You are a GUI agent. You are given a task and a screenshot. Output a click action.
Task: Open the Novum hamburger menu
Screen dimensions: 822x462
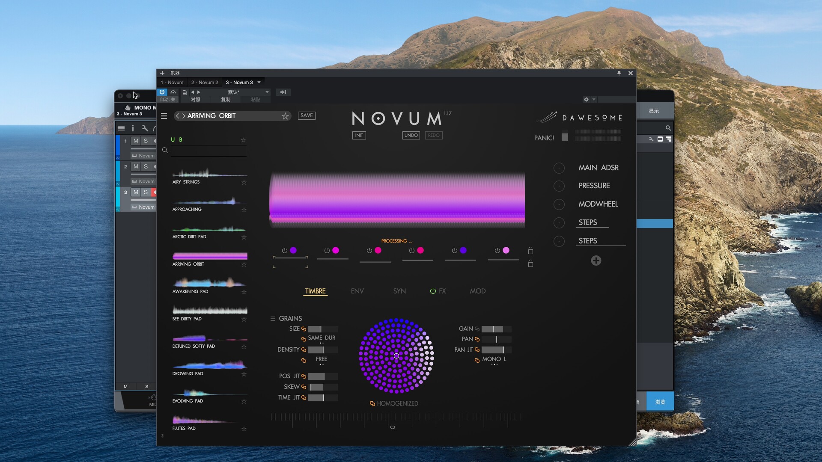(164, 116)
